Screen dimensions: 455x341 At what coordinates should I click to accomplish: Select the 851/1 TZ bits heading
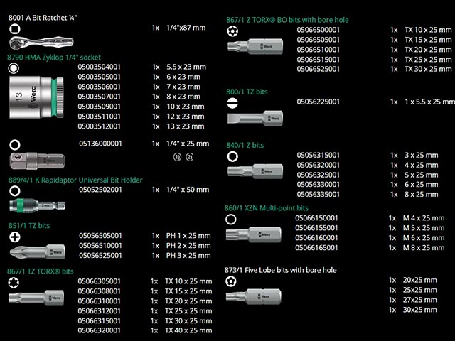pyautogui.click(x=29, y=226)
